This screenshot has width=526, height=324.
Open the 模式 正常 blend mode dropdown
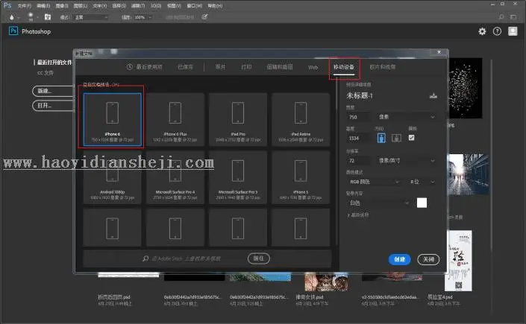tap(91, 17)
